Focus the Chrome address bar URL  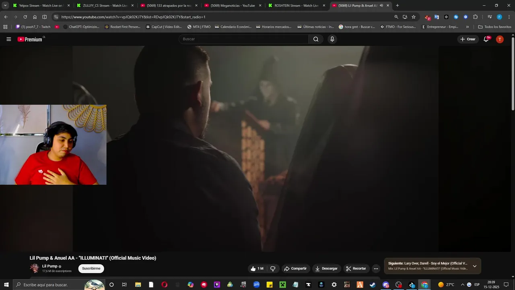(x=133, y=17)
